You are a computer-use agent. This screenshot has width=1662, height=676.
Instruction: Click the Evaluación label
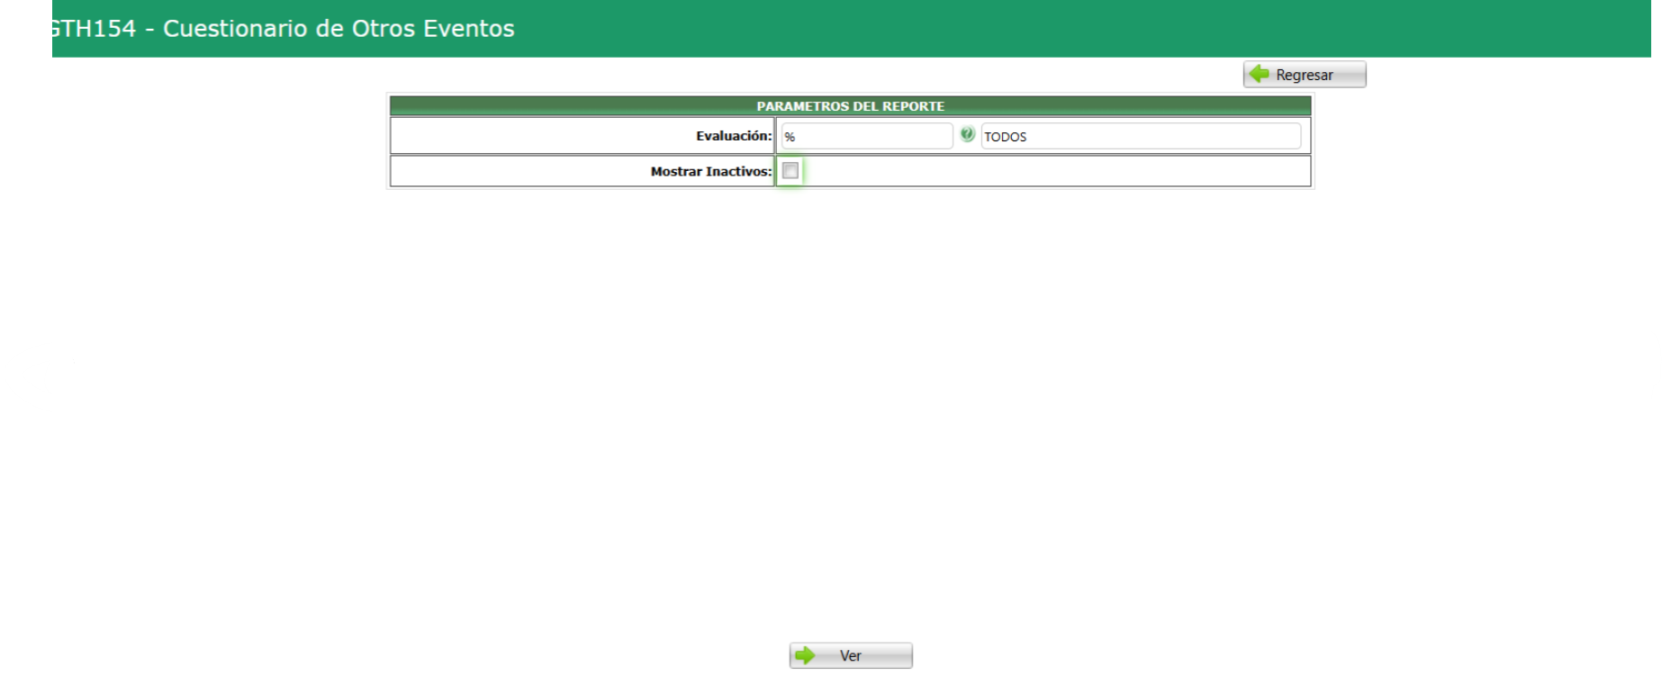coord(734,136)
